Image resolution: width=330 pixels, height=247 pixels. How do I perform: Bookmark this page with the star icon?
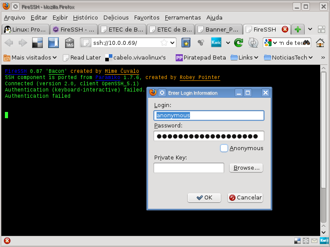click(164, 43)
